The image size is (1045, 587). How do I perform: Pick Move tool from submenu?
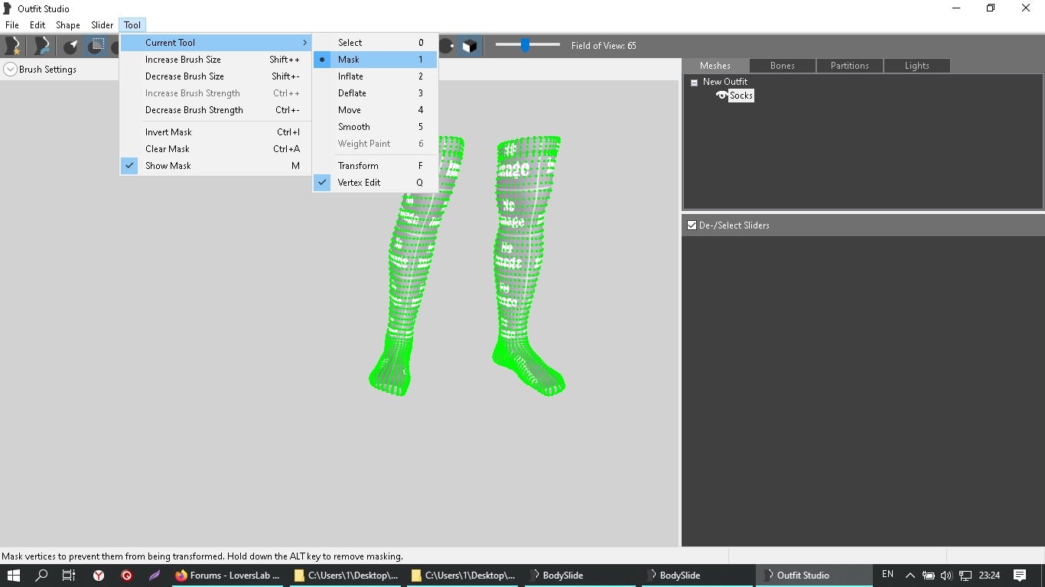pos(375,110)
